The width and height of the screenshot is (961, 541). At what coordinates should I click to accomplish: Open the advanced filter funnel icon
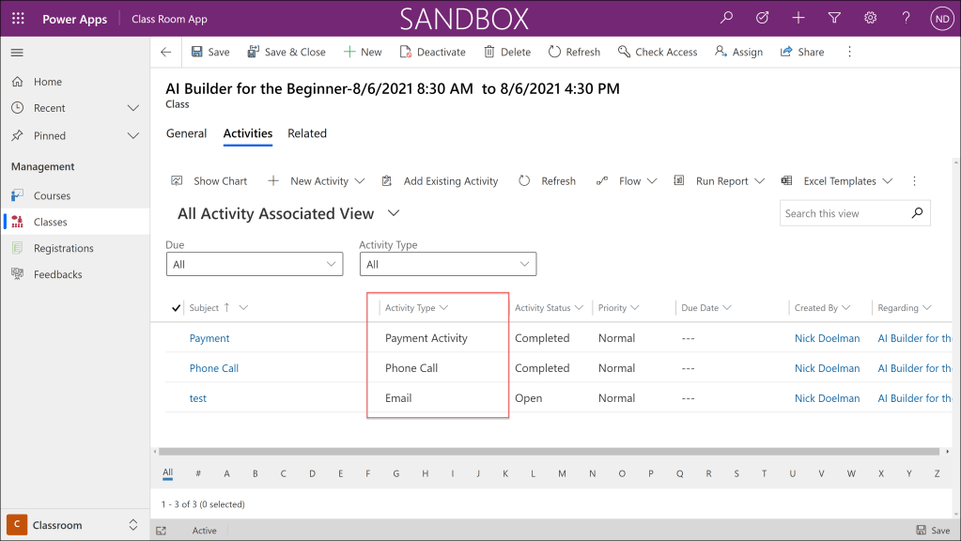pyautogui.click(x=834, y=18)
